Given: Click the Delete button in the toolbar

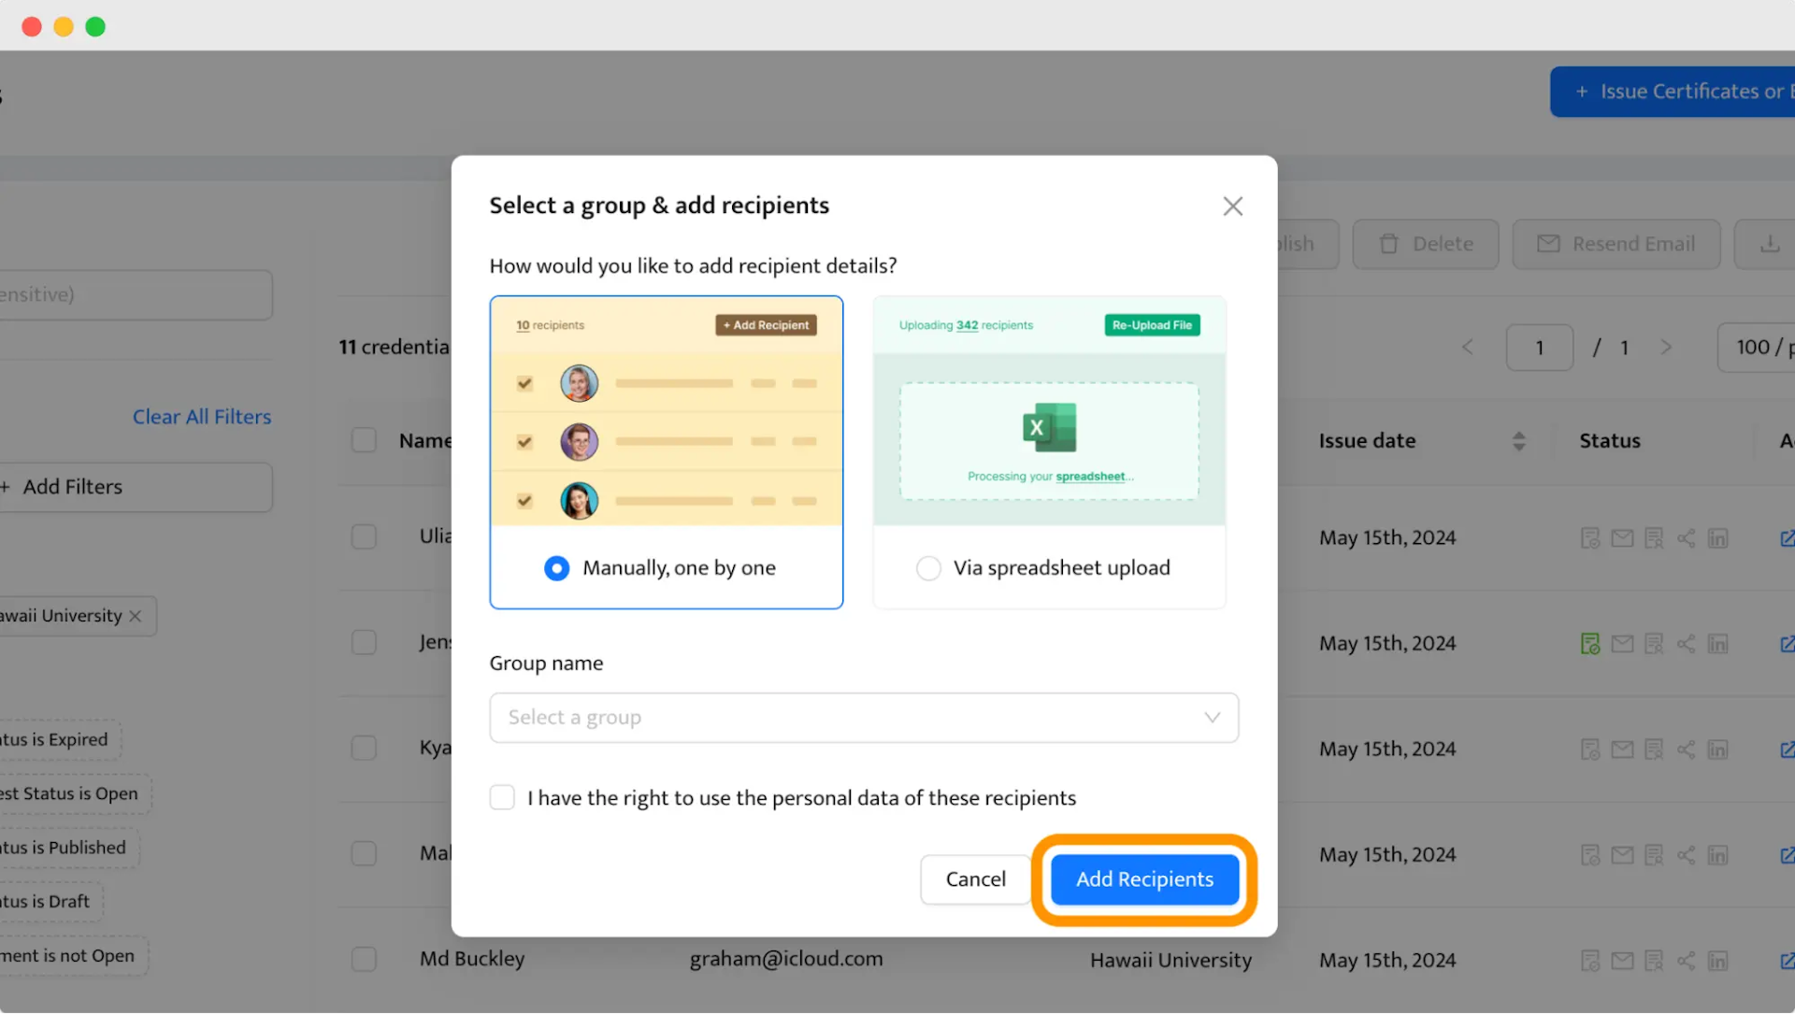Looking at the screenshot, I should pyautogui.click(x=1426, y=244).
